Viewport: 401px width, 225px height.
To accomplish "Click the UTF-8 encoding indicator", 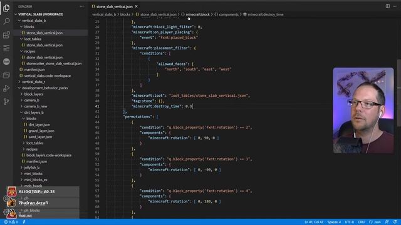I will pyautogui.click(x=349, y=222).
